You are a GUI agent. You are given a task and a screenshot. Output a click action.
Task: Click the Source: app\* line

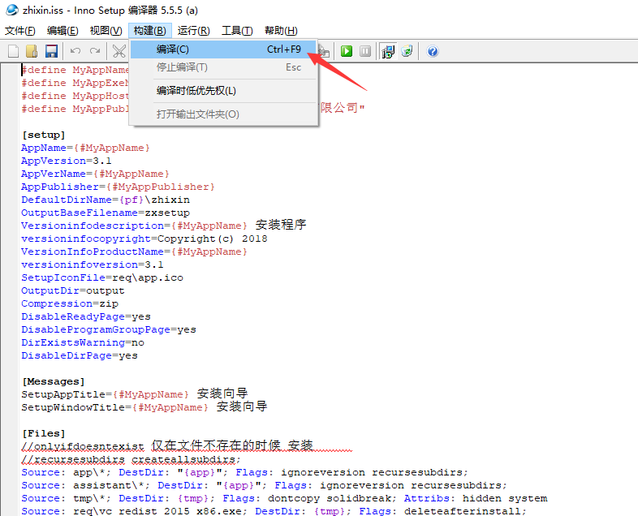coord(245,473)
